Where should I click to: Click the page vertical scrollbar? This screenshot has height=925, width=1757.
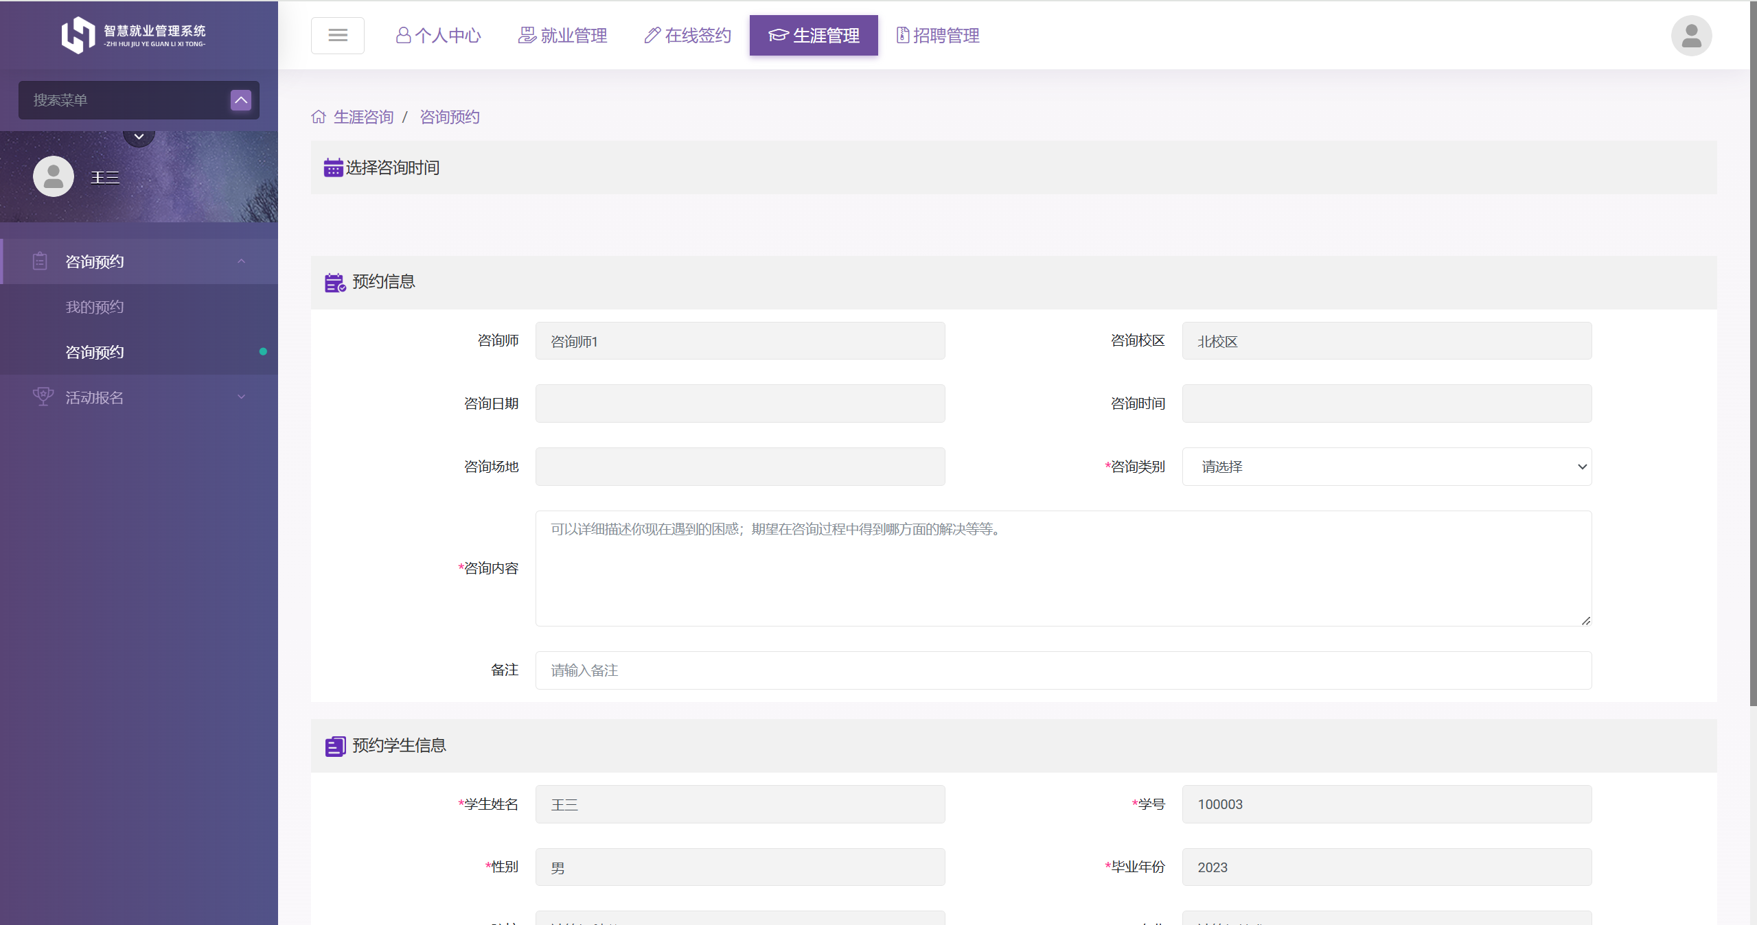tap(1753, 353)
